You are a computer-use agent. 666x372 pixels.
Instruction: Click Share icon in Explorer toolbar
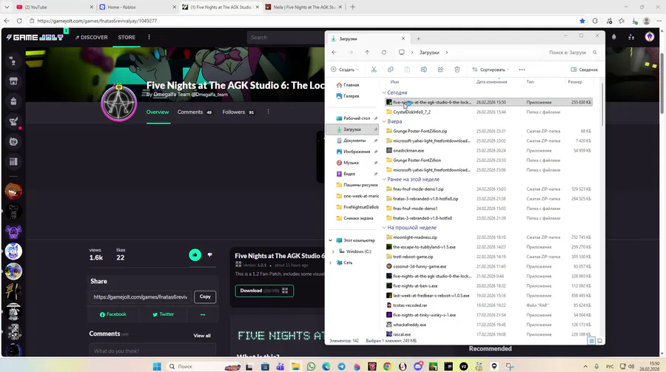point(440,70)
